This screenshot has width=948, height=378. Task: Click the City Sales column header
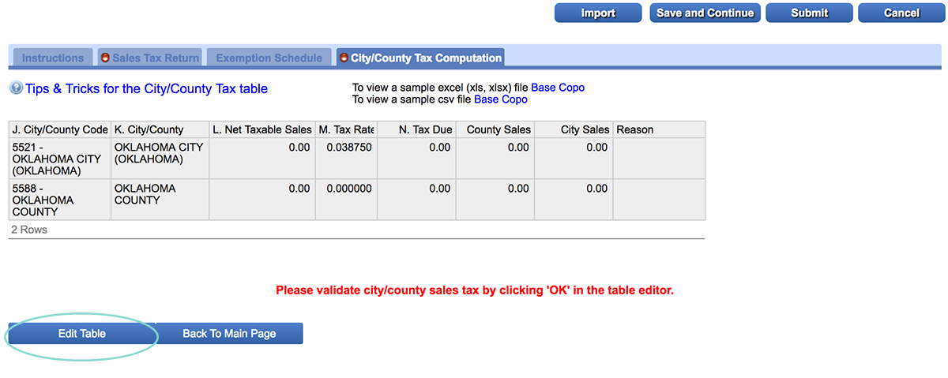click(x=574, y=129)
